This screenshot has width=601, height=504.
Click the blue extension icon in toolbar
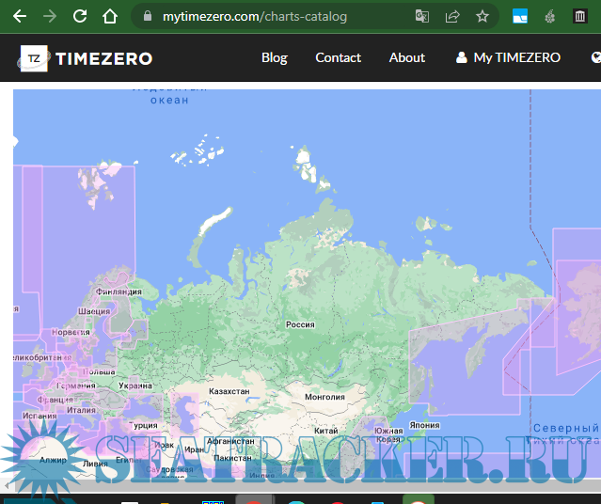[520, 16]
